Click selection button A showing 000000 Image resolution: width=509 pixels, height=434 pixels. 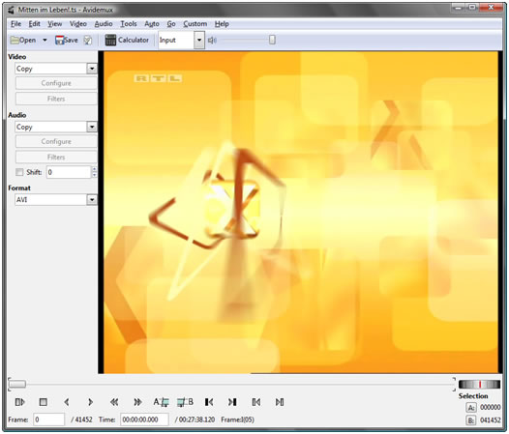(x=471, y=407)
